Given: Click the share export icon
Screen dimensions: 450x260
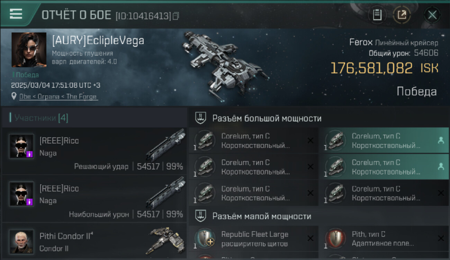Looking at the screenshot, I should (x=402, y=15).
